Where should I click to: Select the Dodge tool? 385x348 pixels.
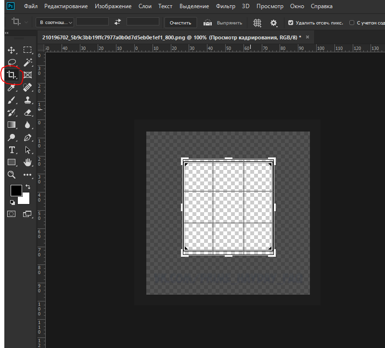(x=11, y=137)
